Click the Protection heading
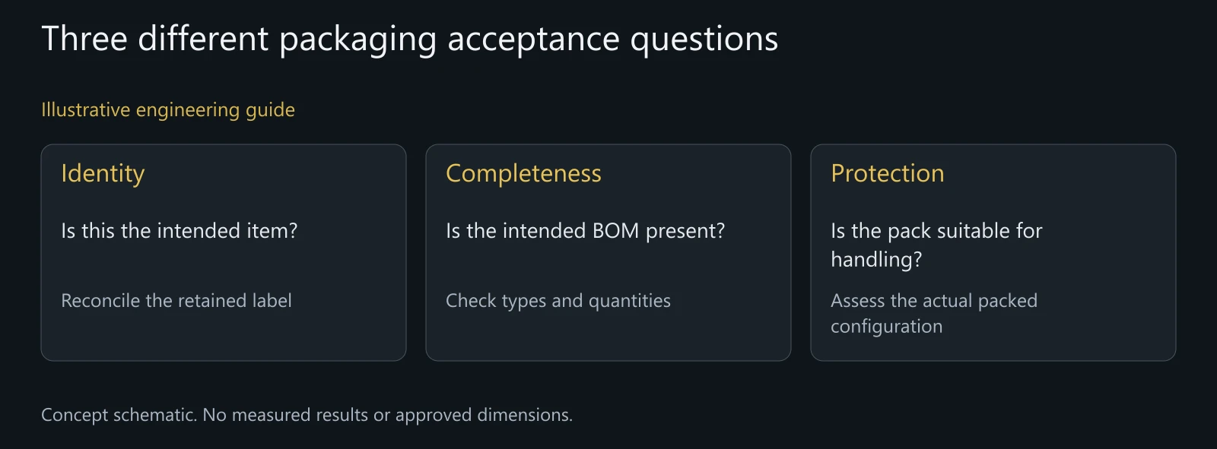This screenshot has width=1217, height=449. pyautogui.click(x=888, y=174)
